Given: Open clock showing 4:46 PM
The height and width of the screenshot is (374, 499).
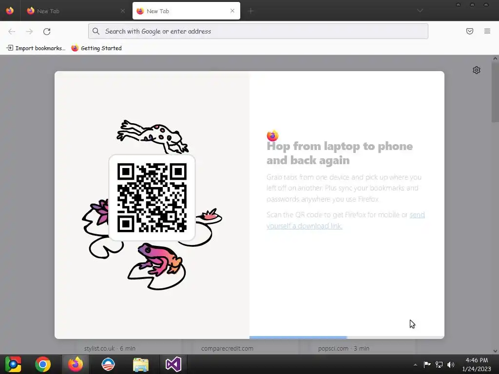Looking at the screenshot, I should tap(477, 364).
